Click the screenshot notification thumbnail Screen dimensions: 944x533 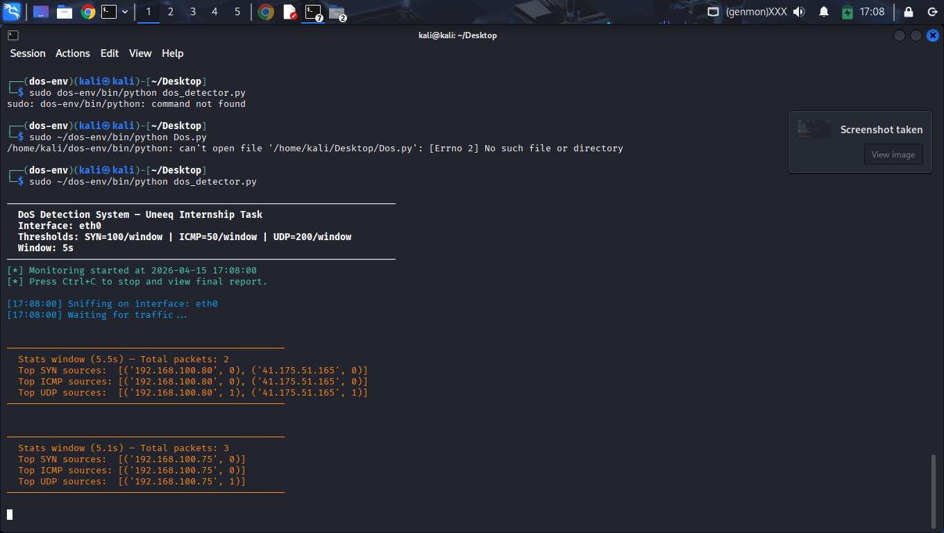[x=814, y=129]
